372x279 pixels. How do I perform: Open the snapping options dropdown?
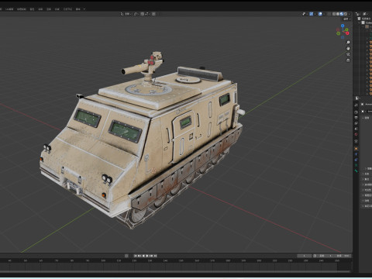coord(147,14)
